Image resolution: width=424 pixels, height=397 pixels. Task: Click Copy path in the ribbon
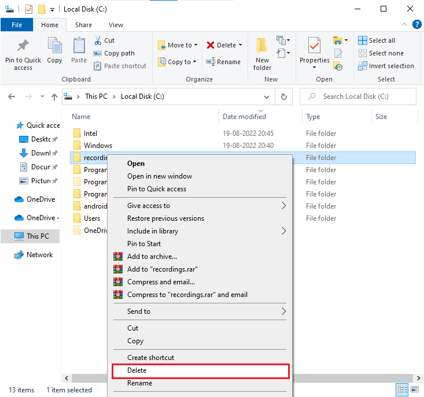click(x=114, y=54)
